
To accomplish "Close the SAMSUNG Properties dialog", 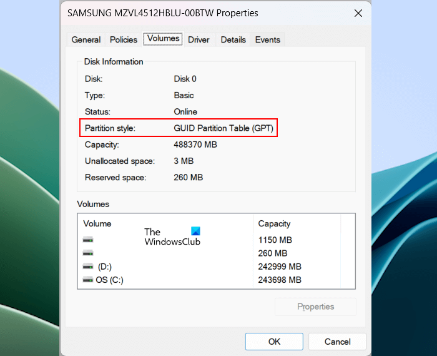I will pos(358,13).
